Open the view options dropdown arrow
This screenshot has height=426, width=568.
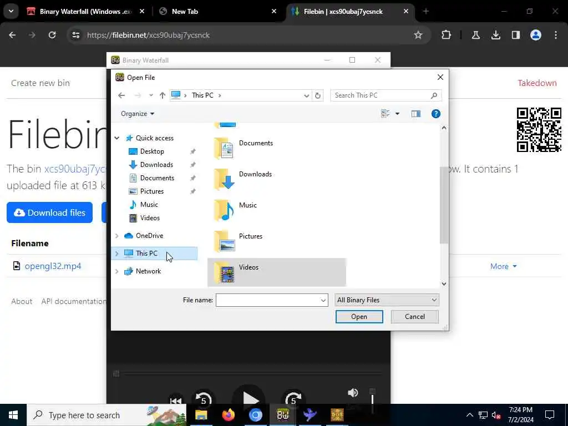point(397,114)
